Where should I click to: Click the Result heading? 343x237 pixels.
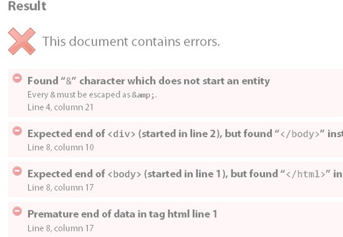coord(27,6)
